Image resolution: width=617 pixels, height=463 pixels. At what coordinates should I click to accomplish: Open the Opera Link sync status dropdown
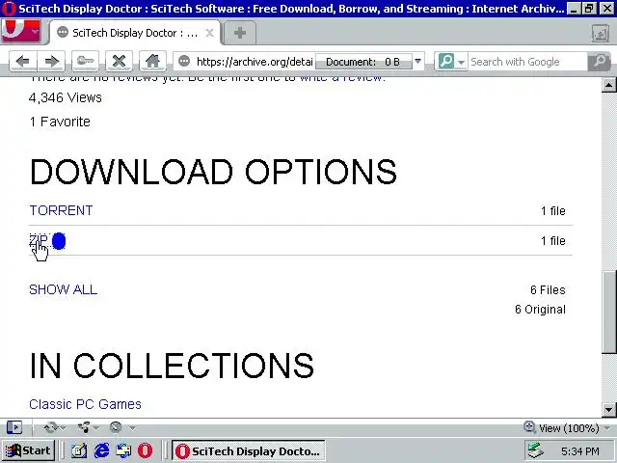point(54,427)
